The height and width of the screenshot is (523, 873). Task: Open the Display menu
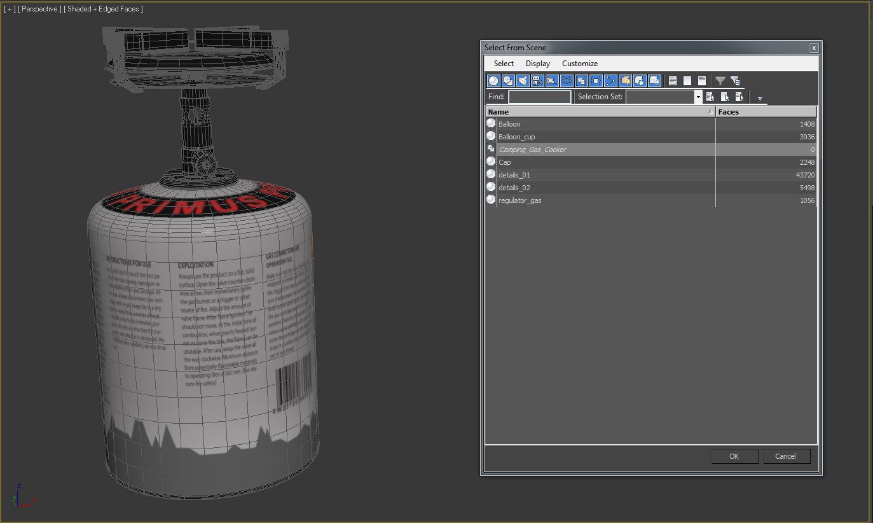(538, 64)
